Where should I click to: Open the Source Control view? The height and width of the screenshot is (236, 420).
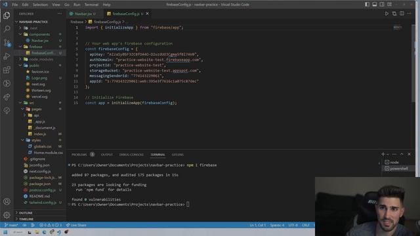pyautogui.click(x=7, y=43)
